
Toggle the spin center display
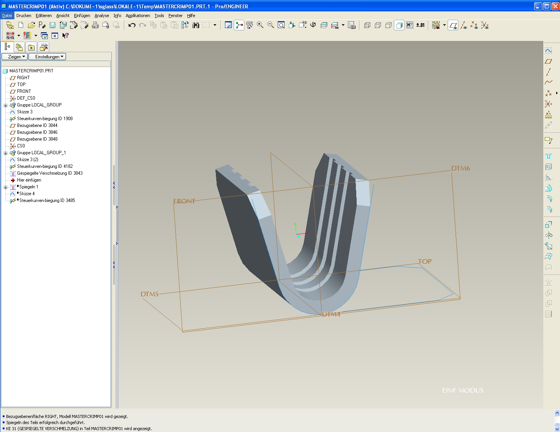pyautogui.click(x=239, y=25)
